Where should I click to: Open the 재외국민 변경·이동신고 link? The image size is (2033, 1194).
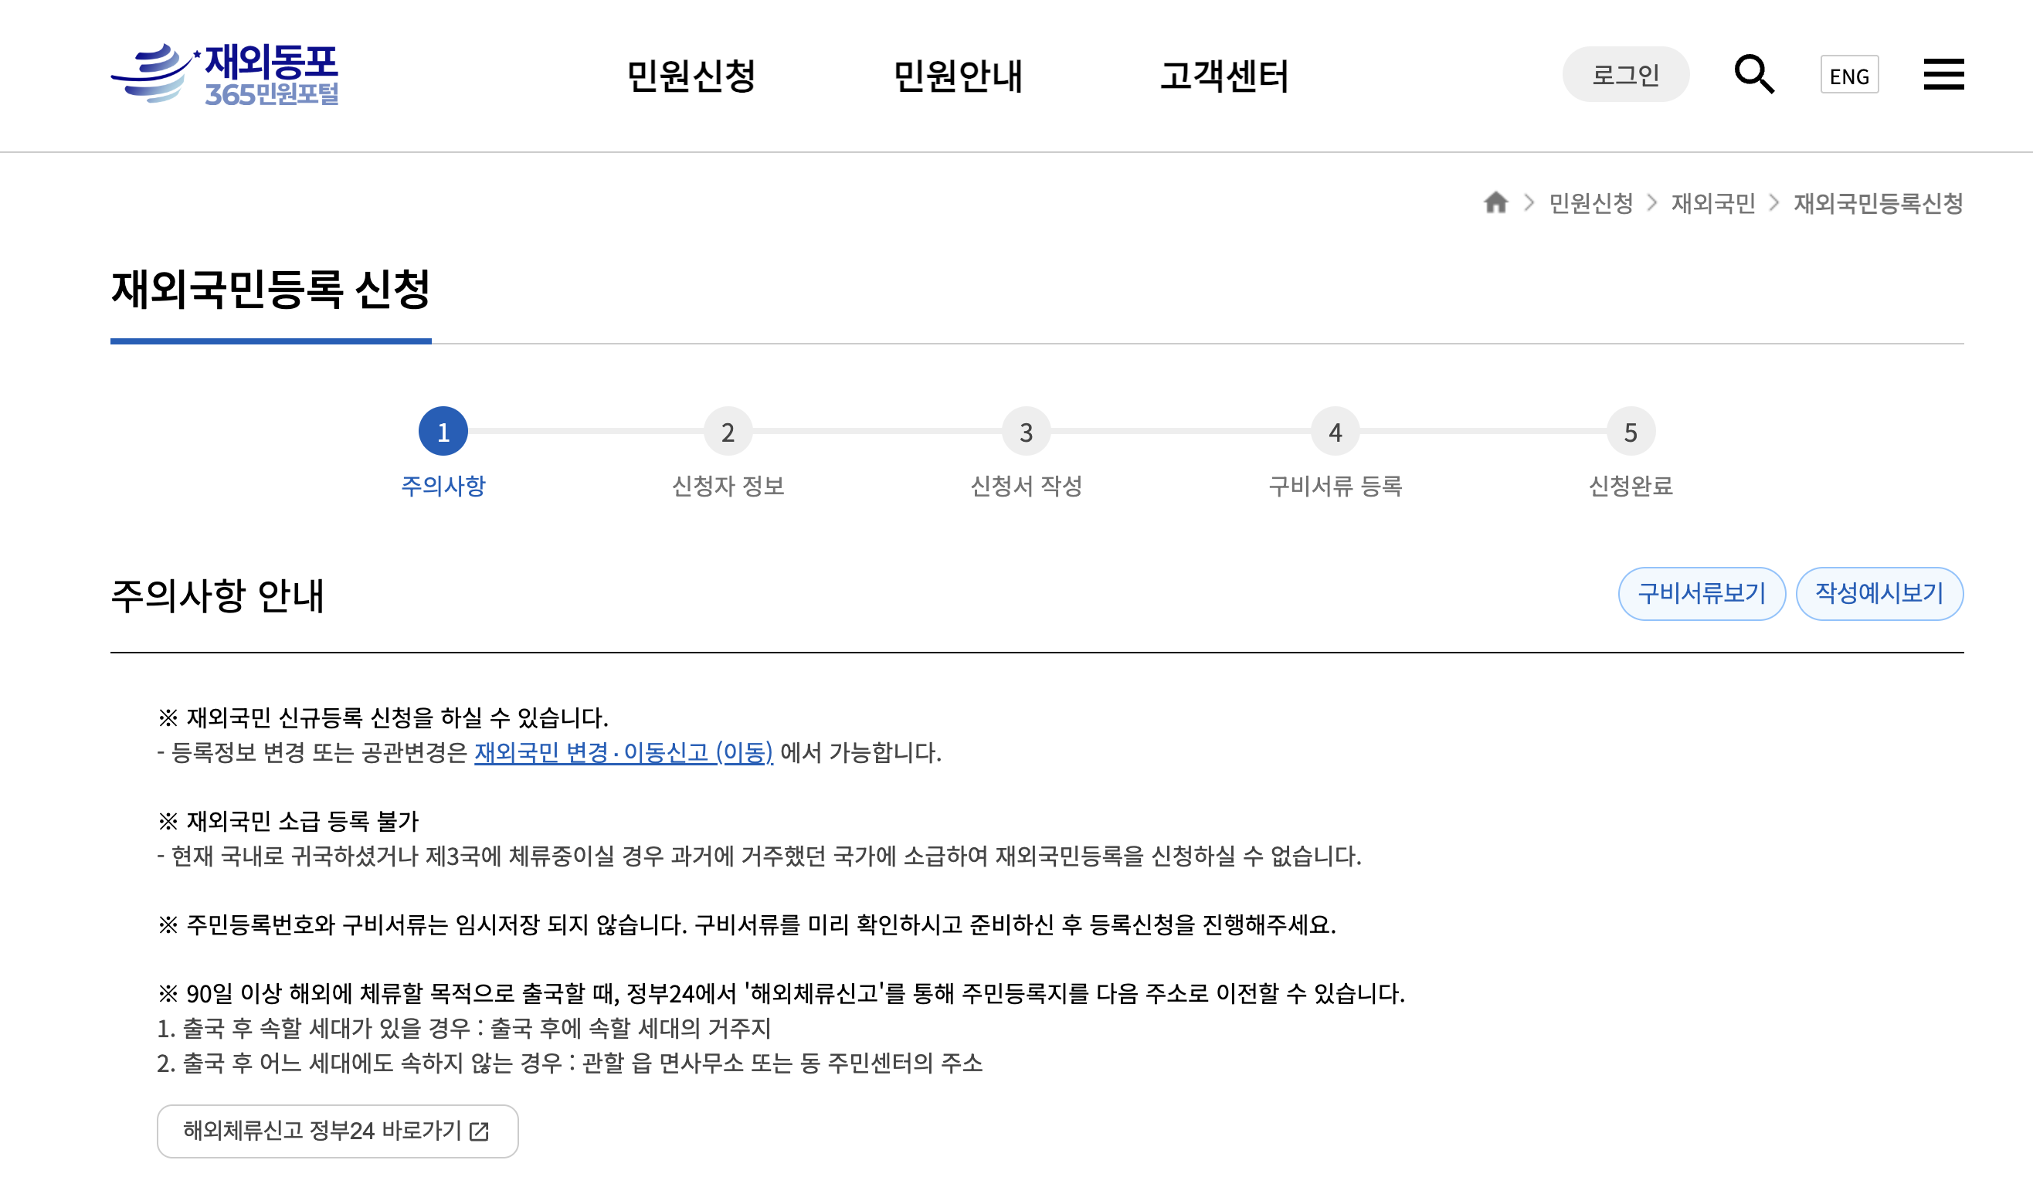click(623, 753)
